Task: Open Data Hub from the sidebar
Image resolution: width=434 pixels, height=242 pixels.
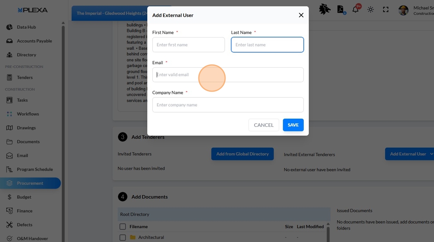Action: 26,27
